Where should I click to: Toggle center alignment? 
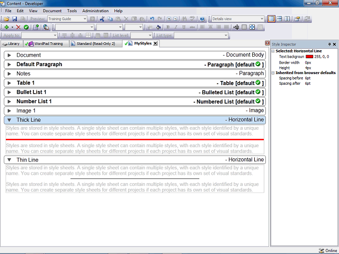point(210,27)
